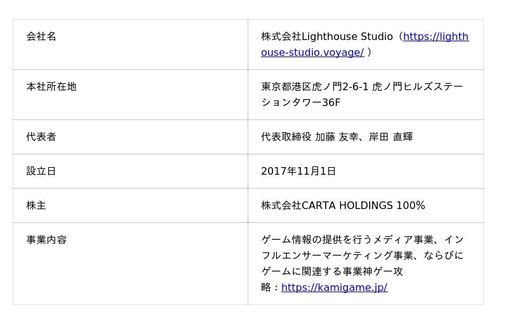The width and height of the screenshot is (508, 324).
Task: Click the 事業内容 row label
Action: [x=46, y=240]
